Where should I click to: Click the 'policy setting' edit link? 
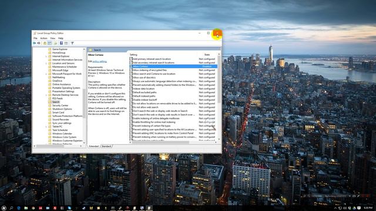point(99,62)
